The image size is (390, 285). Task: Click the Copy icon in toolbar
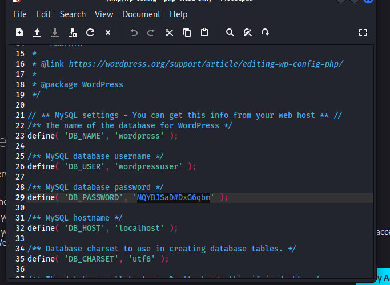coord(187,32)
